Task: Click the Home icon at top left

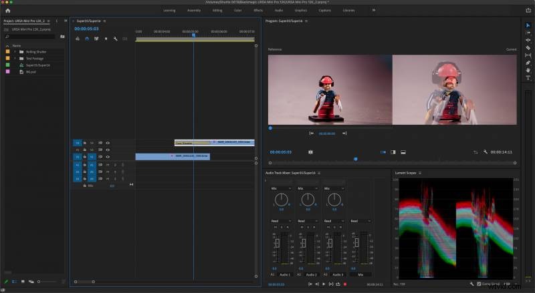Action: [7, 11]
